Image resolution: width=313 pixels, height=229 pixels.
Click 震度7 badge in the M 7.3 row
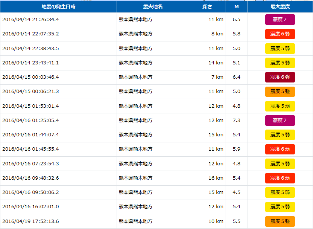[x=280, y=121]
